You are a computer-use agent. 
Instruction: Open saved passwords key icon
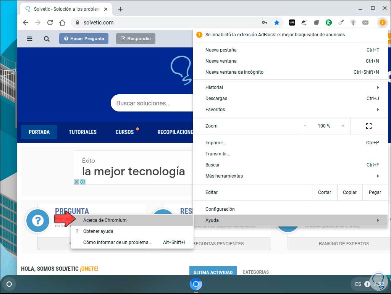pyautogui.click(x=265, y=23)
